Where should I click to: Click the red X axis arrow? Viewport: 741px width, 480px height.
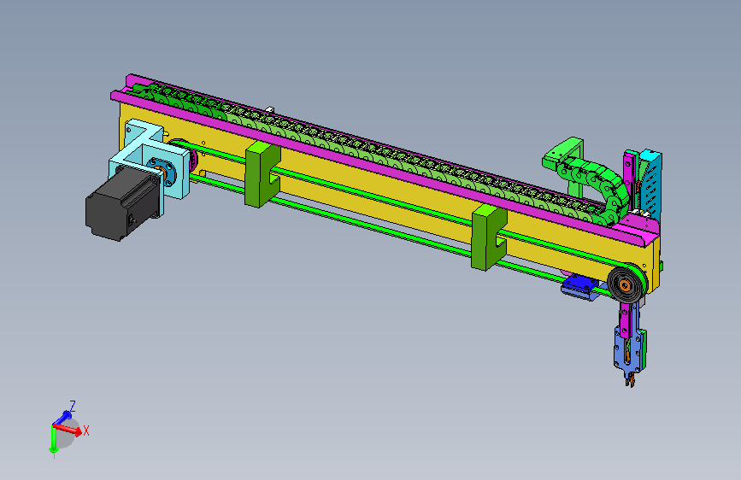point(68,430)
